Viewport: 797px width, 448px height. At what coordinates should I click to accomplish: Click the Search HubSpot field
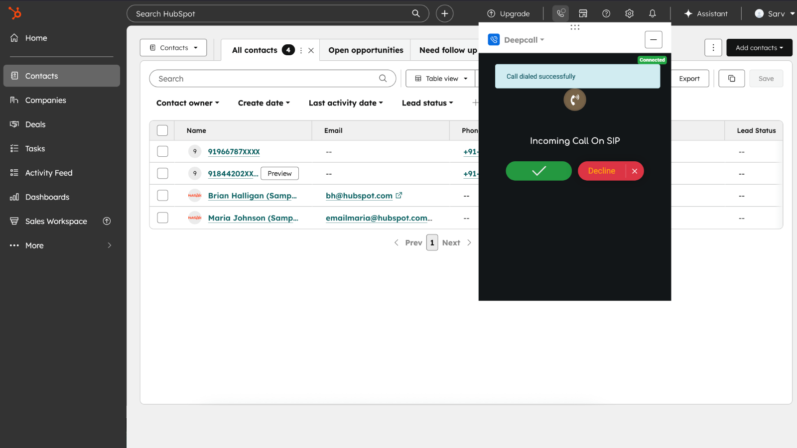click(x=277, y=13)
